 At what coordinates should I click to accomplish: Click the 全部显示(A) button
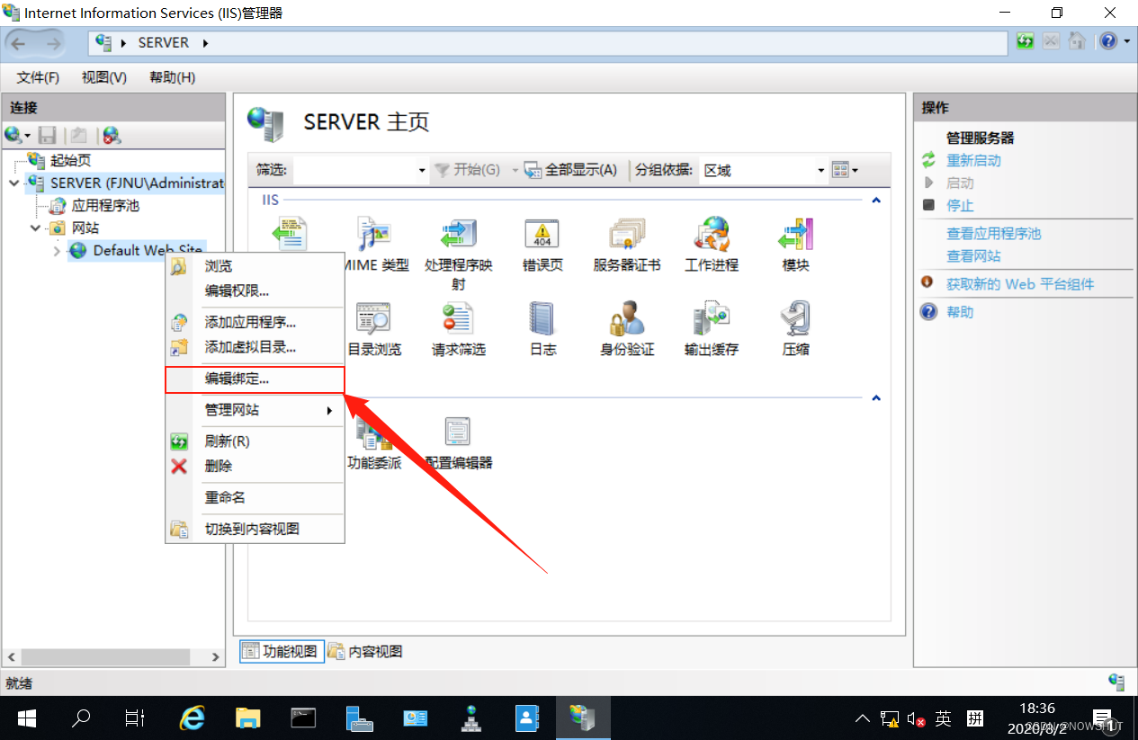coord(571,170)
